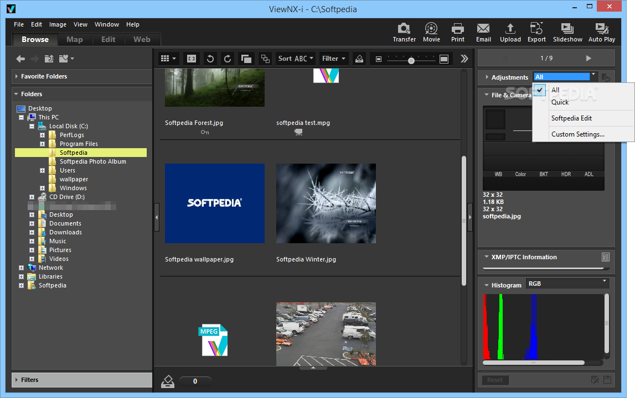Switch to the Map tab
Image resolution: width=635 pixels, height=398 pixels.
(x=75, y=39)
